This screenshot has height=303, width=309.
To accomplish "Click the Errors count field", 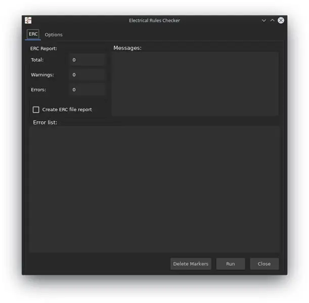I will point(87,90).
